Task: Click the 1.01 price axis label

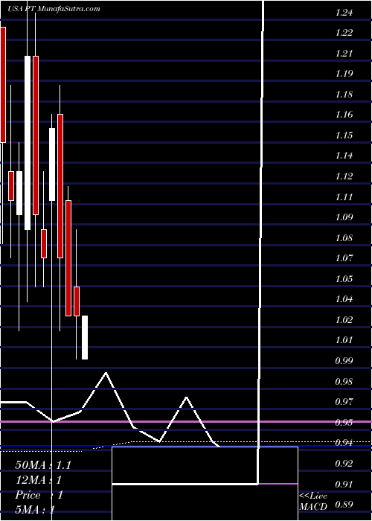Action: tap(344, 340)
